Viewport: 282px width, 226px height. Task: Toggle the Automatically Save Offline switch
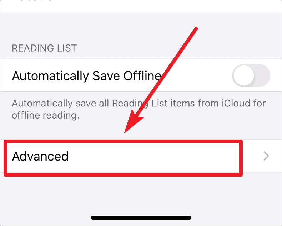tap(251, 75)
